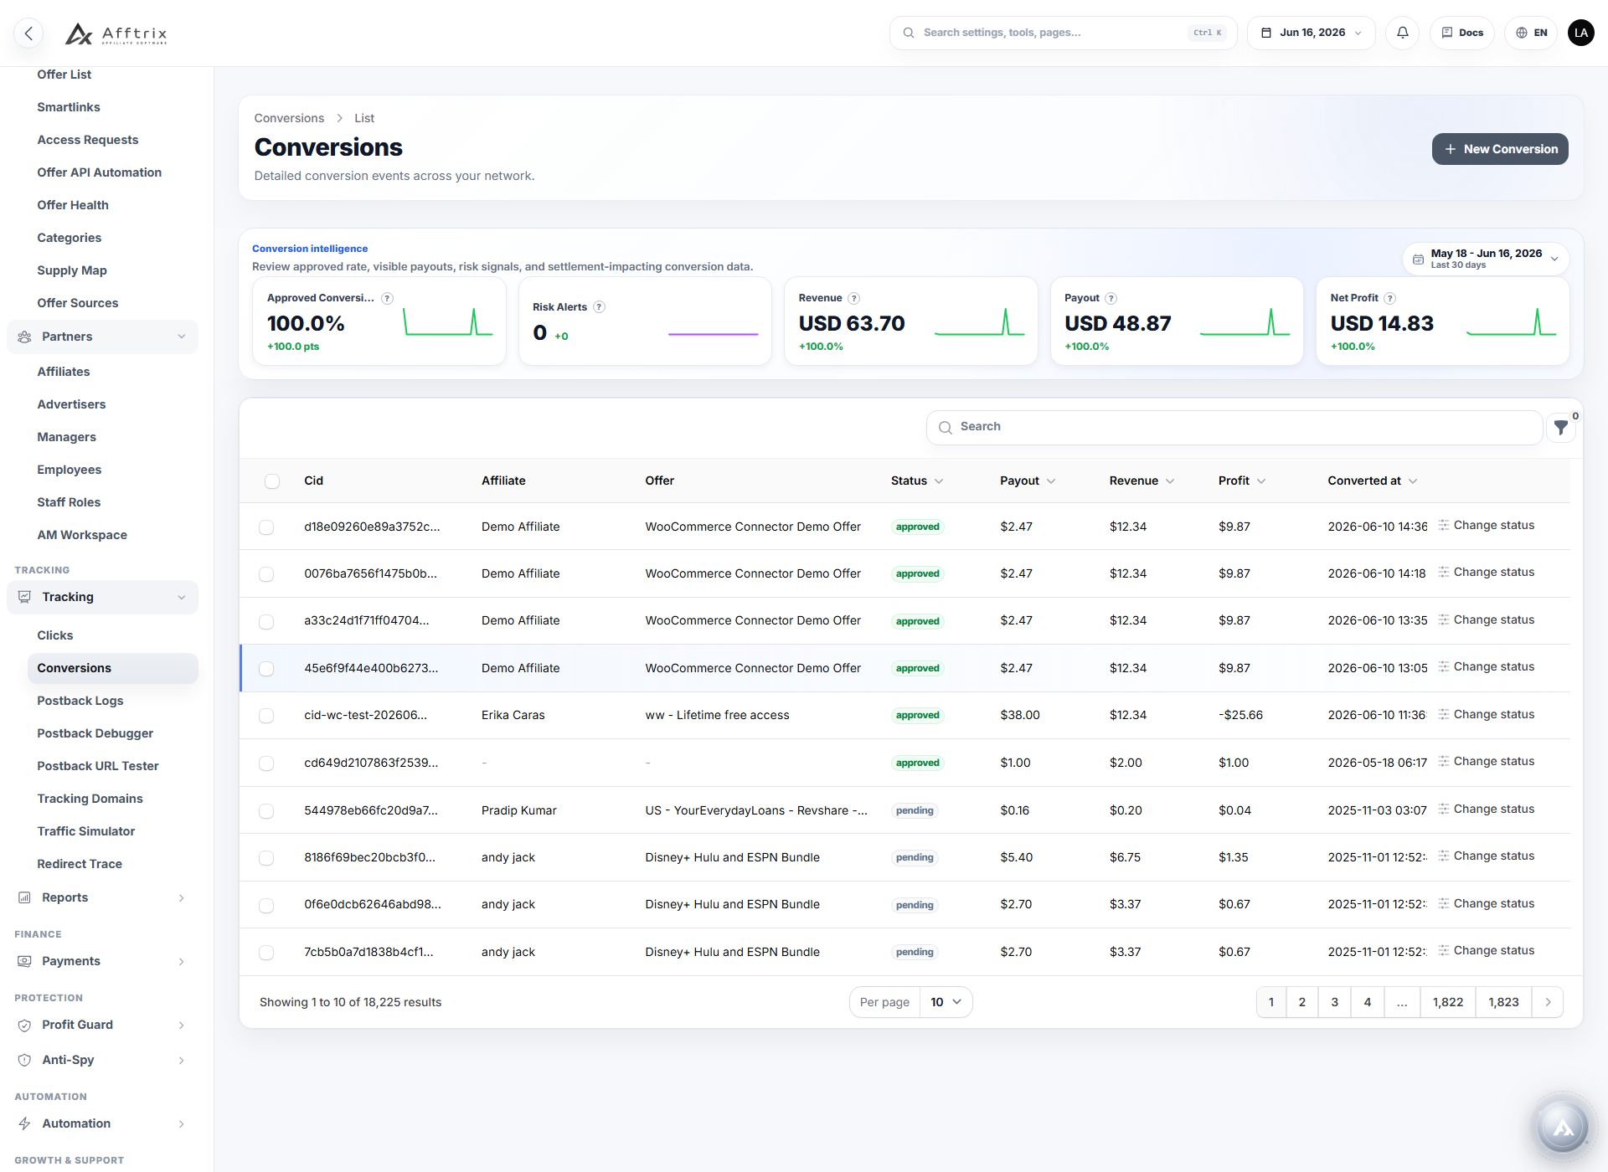This screenshot has height=1172, width=1608.
Task: Show help tooltip for Approved Conversions
Action: click(387, 298)
